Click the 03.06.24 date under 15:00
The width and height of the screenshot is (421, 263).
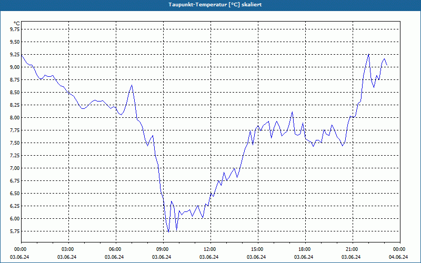click(x=256, y=257)
